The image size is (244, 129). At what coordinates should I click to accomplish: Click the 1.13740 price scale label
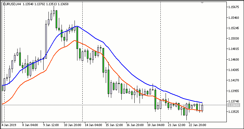pos(233,101)
